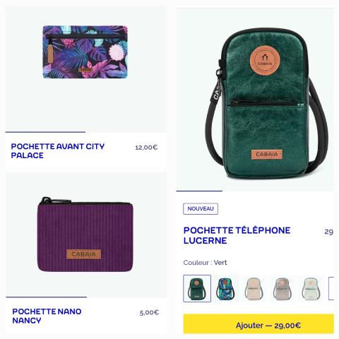Select the partially visible last color swatch

331,288
